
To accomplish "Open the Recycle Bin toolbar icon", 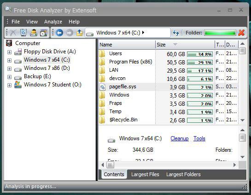I will pos(23,33).
